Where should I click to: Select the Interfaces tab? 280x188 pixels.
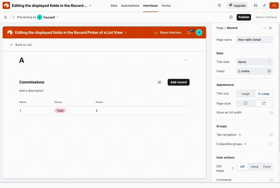click(x=150, y=6)
